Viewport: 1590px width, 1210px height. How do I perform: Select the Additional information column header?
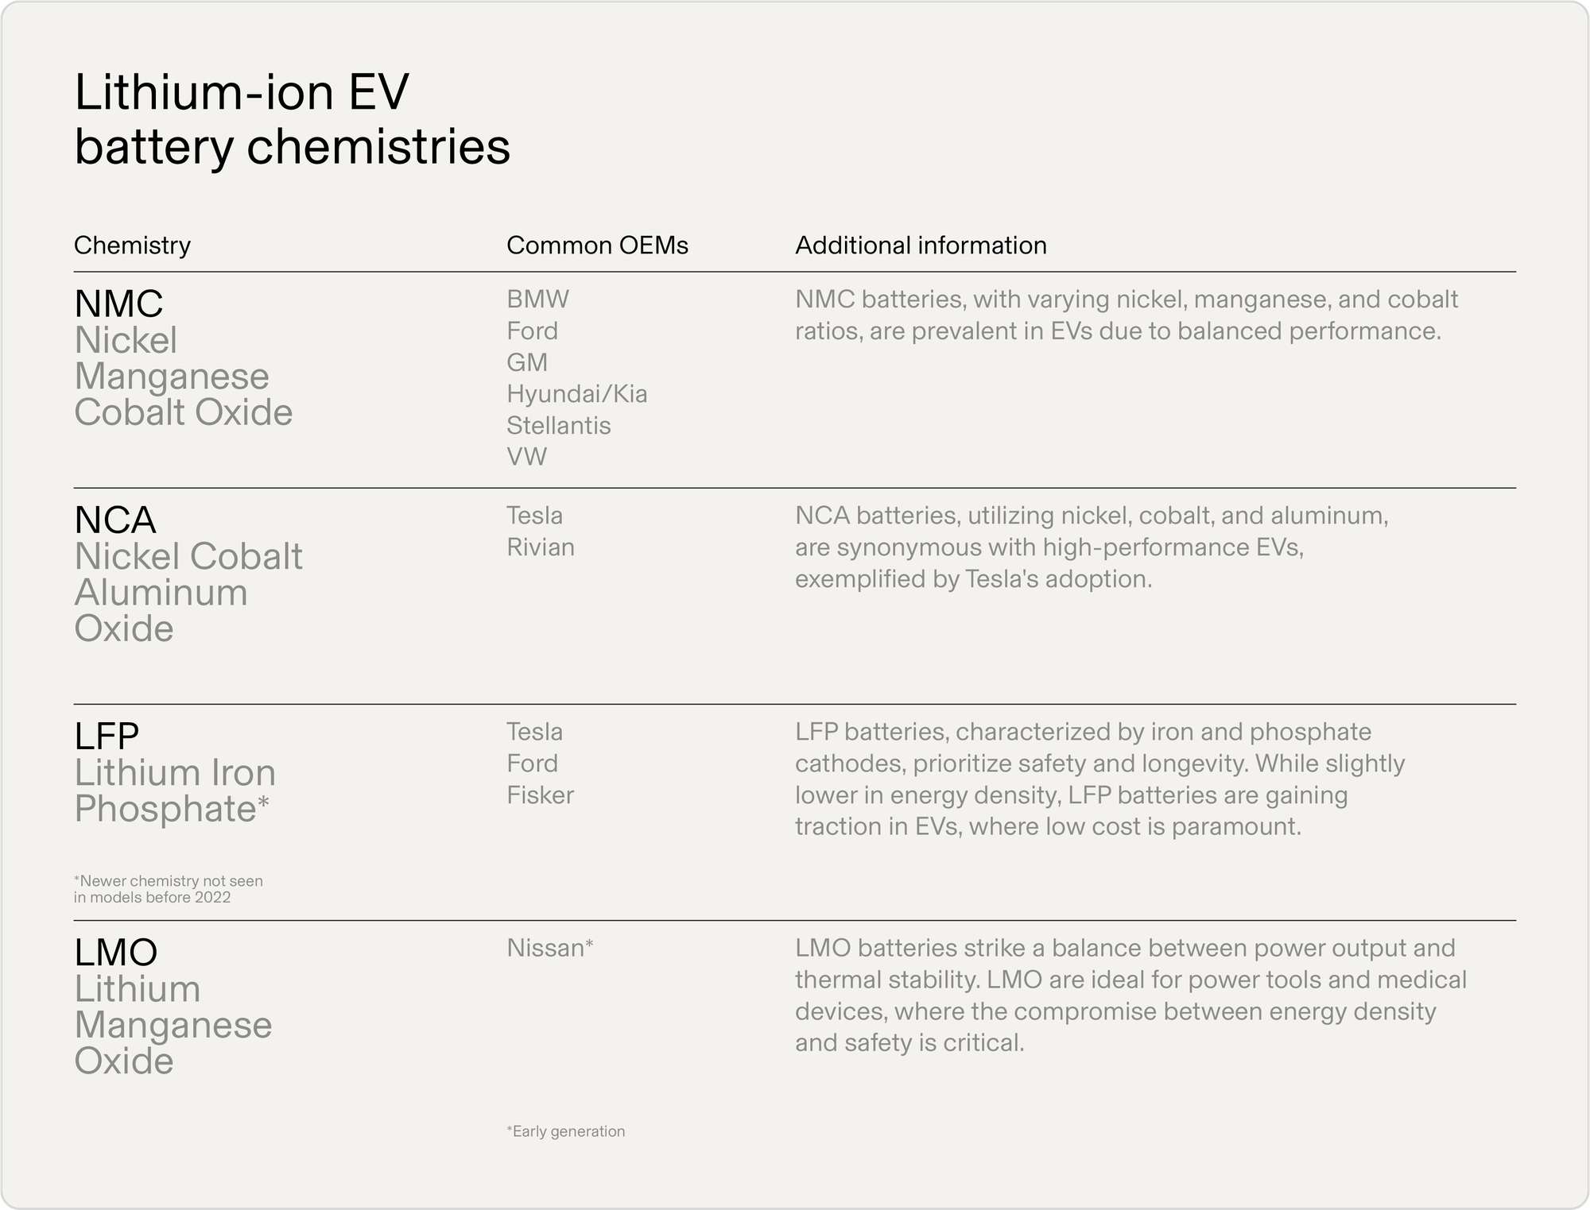click(921, 245)
